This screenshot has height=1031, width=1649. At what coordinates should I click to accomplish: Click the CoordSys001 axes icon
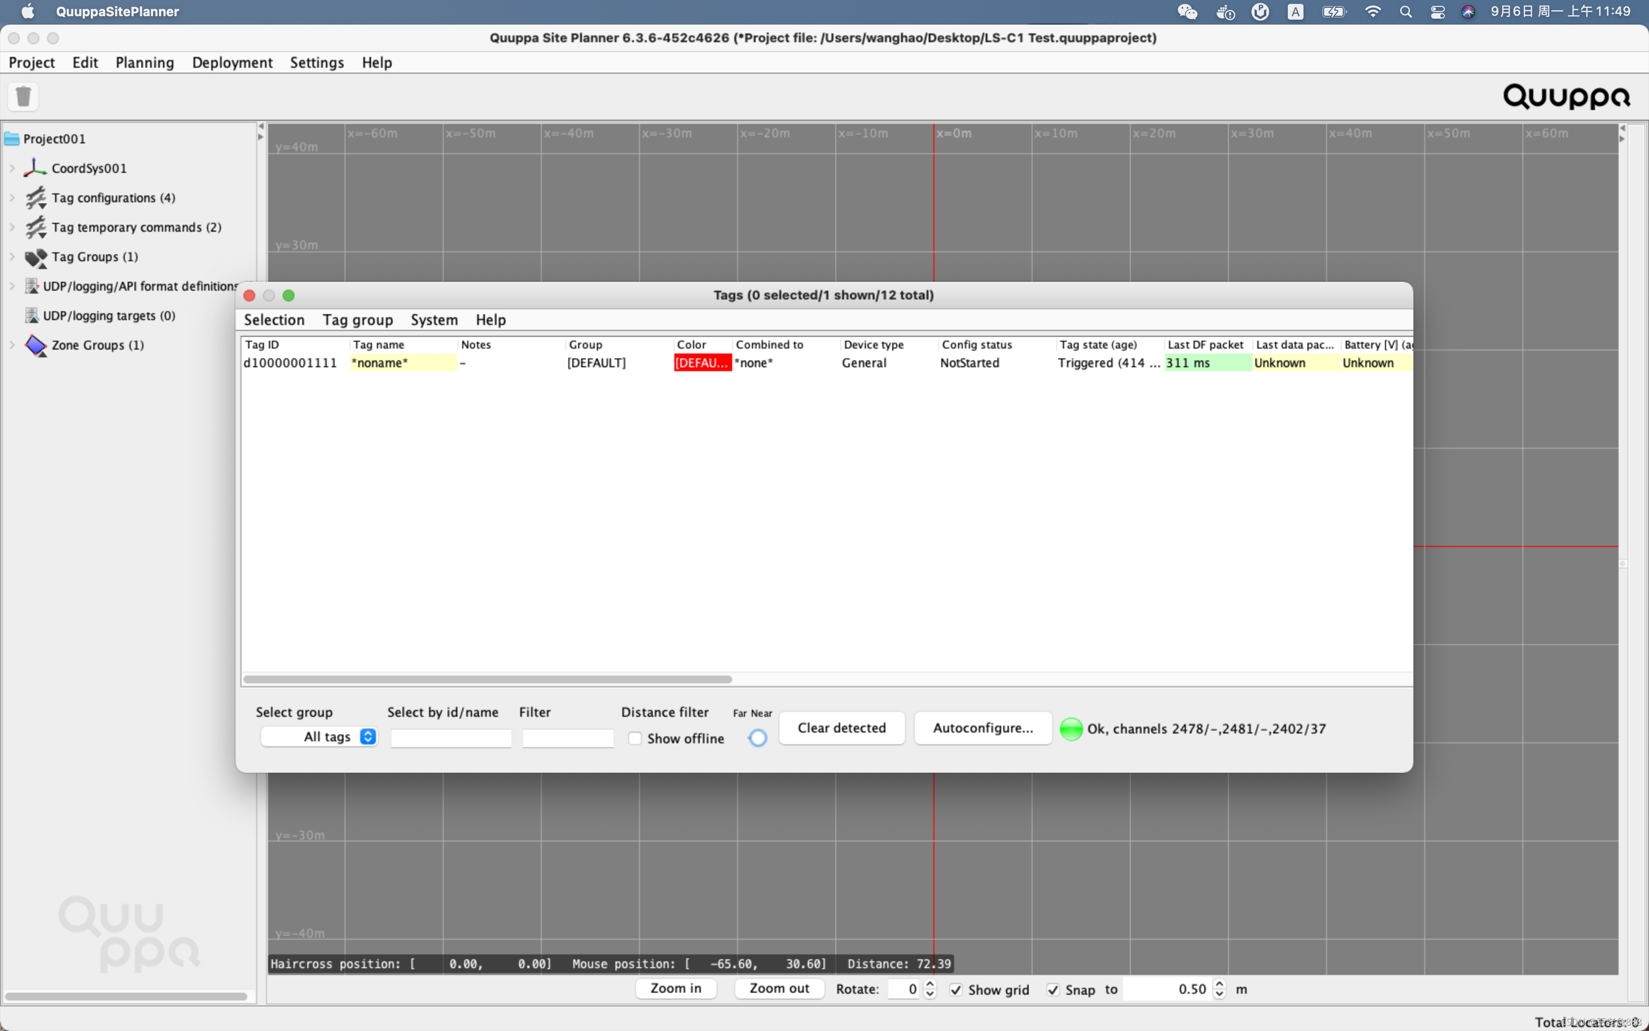coord(35,168)
